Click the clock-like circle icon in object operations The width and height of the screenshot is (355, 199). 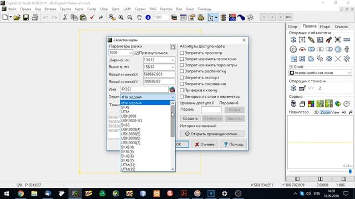click(x=293, y=49)
